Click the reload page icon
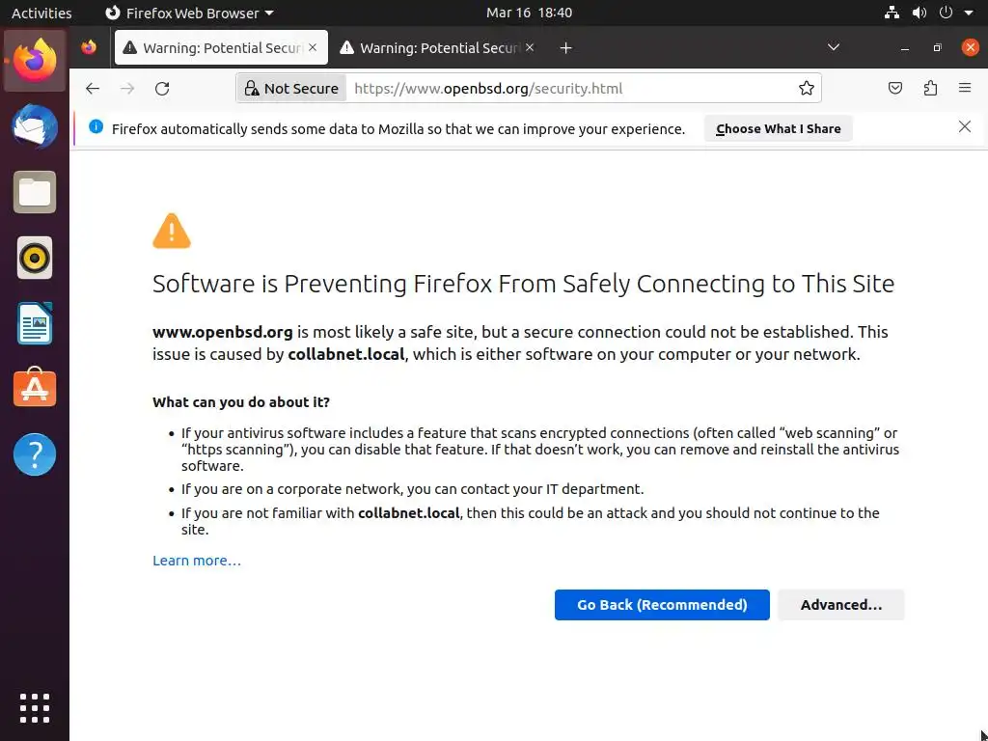Viewport: 988px width, 741px height. [162, 89]
